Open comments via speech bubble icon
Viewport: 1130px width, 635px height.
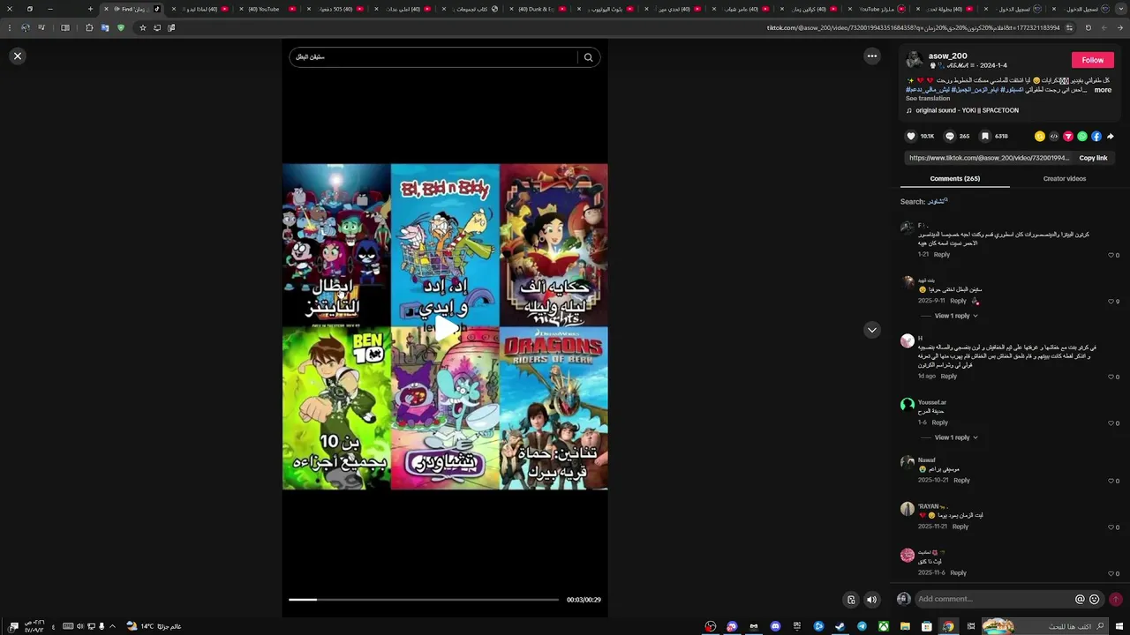tap(950, 136)
